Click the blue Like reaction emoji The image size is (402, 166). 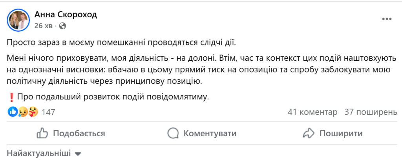tap(12, 112)
